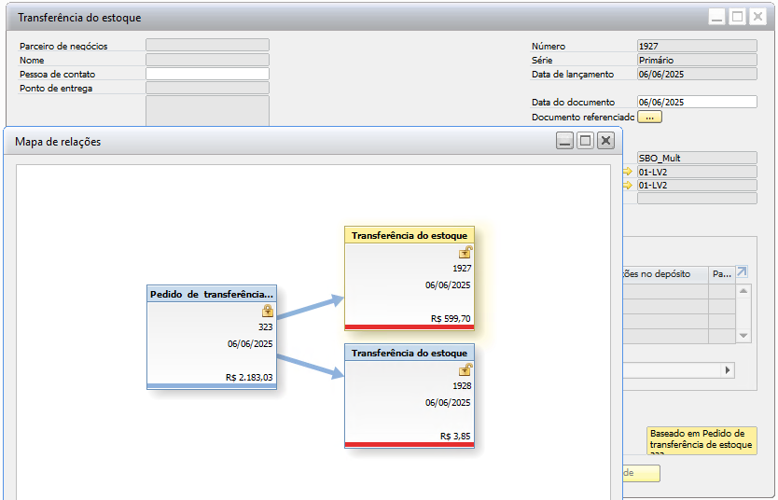Click the Parceiro de negócios field

pyautogui.click(x=207, y=45)
